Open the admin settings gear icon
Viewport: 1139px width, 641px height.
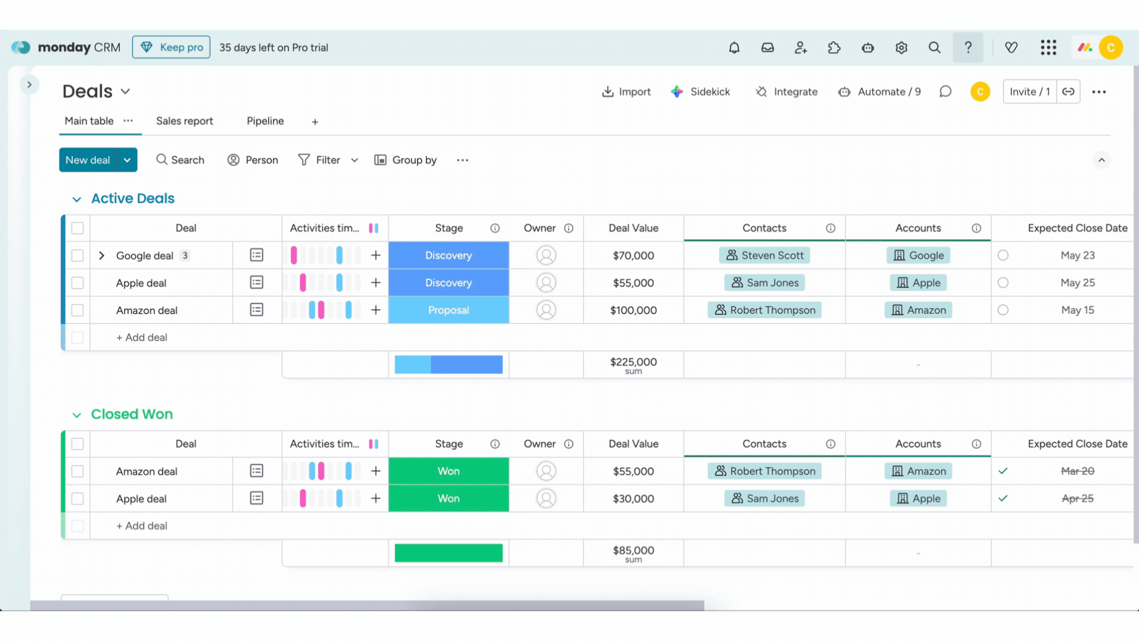point(901,47)
